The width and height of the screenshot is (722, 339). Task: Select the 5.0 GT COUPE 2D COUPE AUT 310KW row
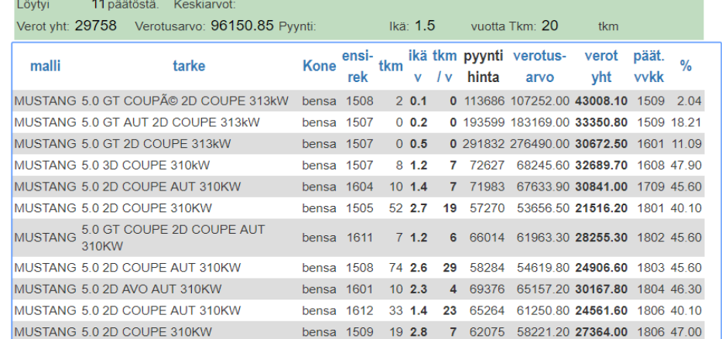(173, 238)
